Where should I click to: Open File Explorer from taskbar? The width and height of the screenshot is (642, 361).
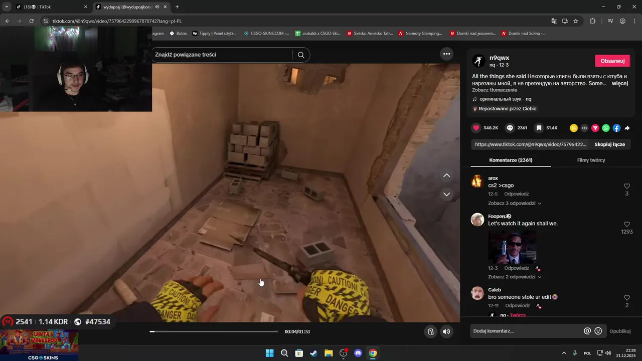click(329, 353)
